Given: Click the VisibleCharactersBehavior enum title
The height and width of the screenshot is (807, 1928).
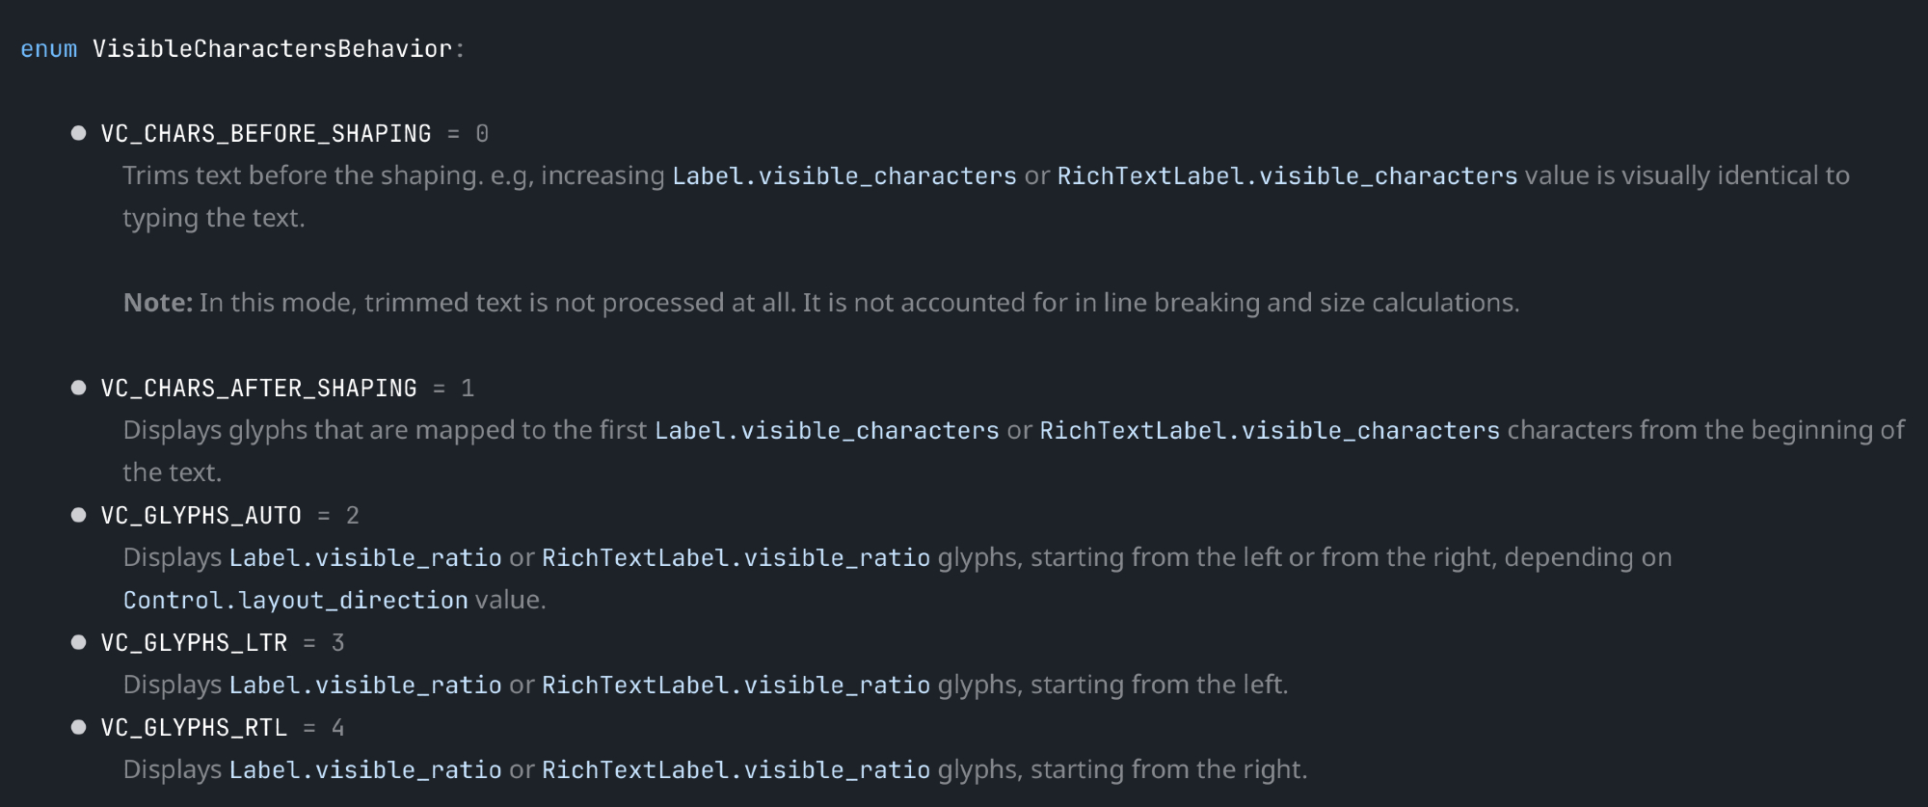Looking at the screenshot, I should [x=272, y=49].
